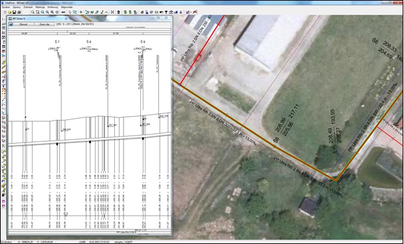Click the house-shaped icon in toolbar
The width and height of the screenshot is (404, 244).
tap(171, 12)
